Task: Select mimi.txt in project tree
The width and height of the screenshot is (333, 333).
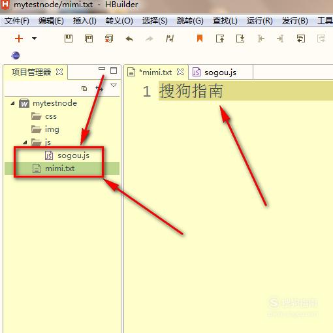Action: (54, 168)
